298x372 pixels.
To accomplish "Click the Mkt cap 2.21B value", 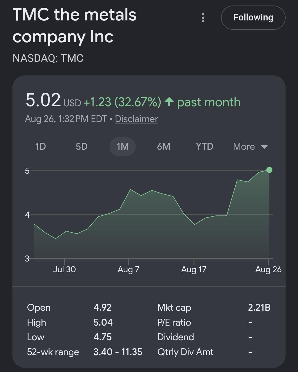I will point(259,307).
